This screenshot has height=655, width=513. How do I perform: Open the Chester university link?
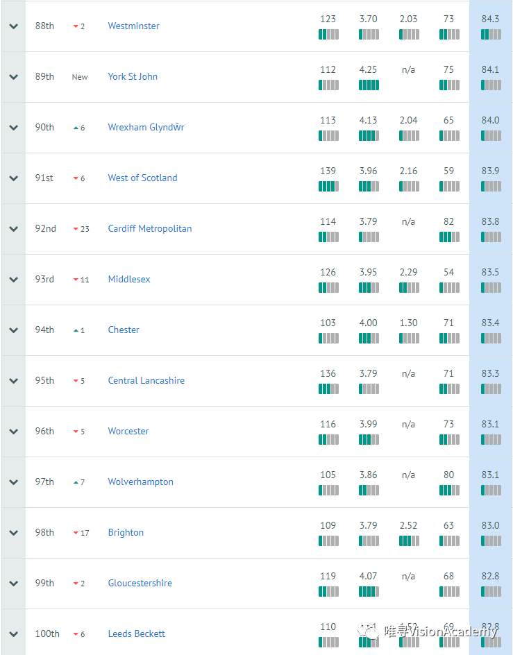pos(124,330)
